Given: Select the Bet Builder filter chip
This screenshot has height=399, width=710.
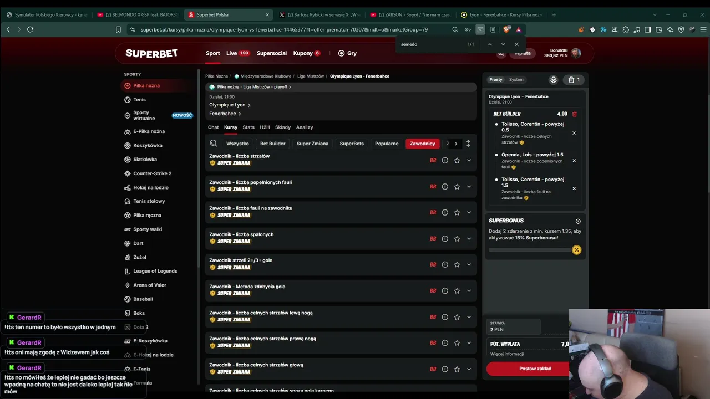Looking at the screenshot, I should (x=273, y=144).
